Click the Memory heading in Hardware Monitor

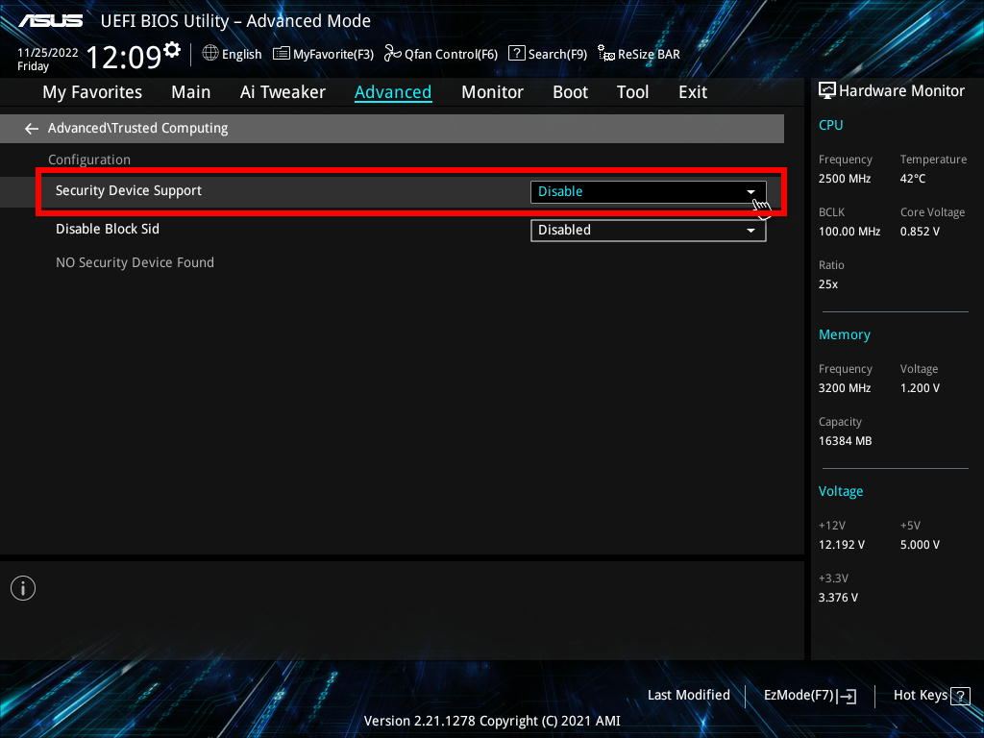(844, 334)
